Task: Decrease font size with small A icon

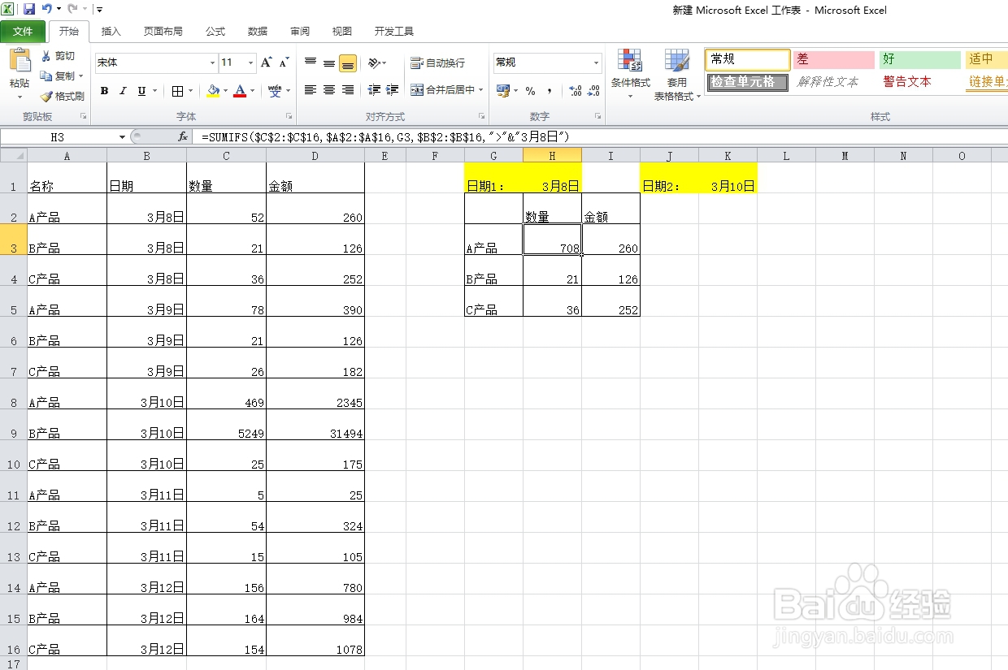Action: tap(284, 63)
